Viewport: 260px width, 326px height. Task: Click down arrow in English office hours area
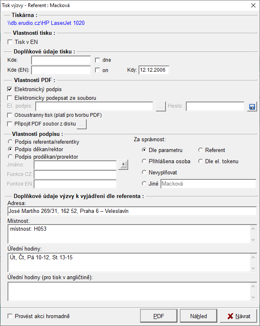tap(253, 297)
